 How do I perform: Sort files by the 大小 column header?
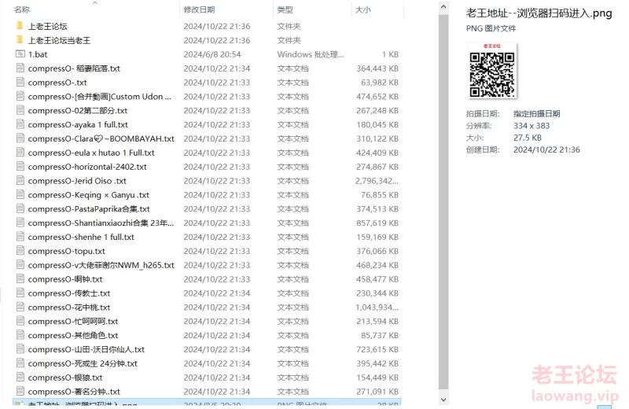(362, 9)
